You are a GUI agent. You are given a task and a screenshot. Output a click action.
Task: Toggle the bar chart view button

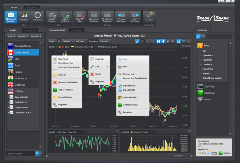179,41
